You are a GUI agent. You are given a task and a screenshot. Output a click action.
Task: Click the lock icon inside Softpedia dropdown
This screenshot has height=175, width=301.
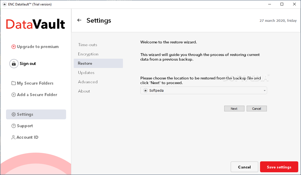(x=146, y=90)
